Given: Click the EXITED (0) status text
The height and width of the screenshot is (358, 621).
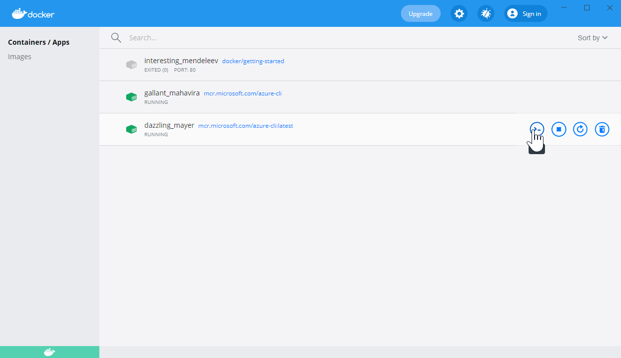Looking at the screenshot, I should coord(156,70).
